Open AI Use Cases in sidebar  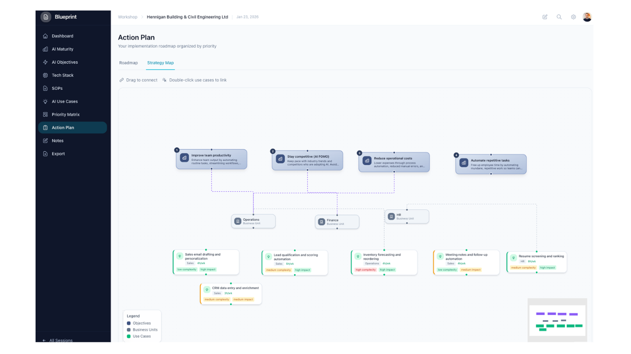coord(65,101)
